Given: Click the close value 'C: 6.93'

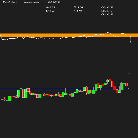Looking at the screenshot, I should pyautogui.click(x=50, y=11).
